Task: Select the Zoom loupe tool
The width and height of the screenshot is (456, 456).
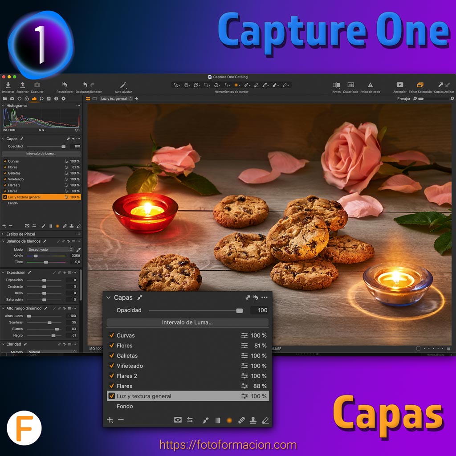Action: (196, 85)
